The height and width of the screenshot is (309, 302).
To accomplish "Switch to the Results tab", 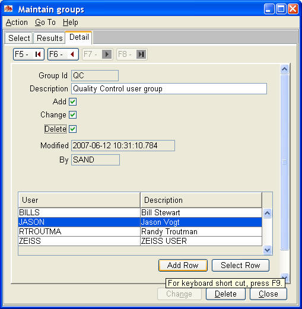I will pyautogui.click(x=49, y=38).
